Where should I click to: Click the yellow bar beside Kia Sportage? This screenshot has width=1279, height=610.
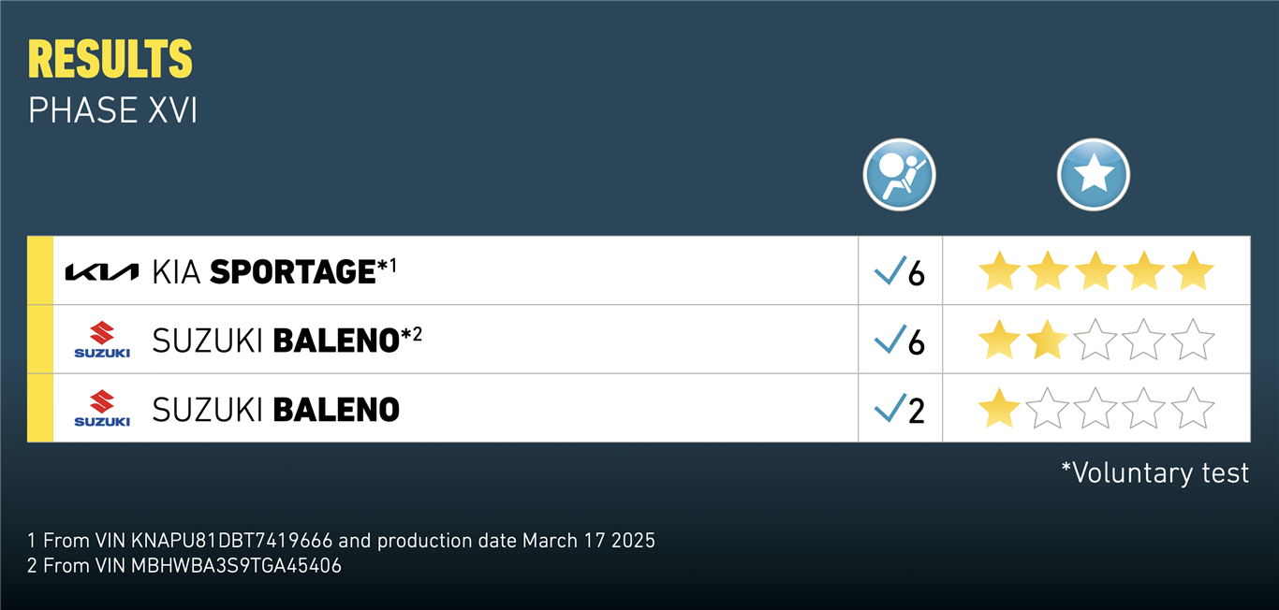[x=40, y=271]
